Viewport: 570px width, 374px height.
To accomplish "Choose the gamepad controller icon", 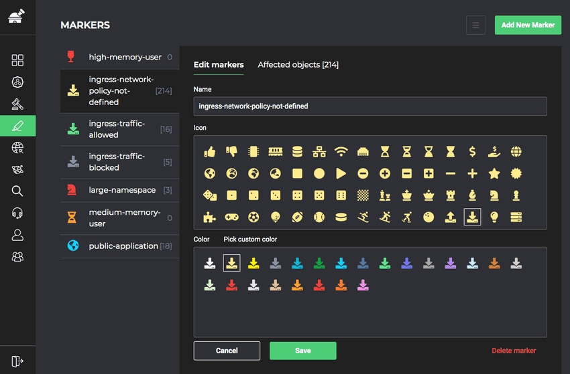I will point(231,217).
